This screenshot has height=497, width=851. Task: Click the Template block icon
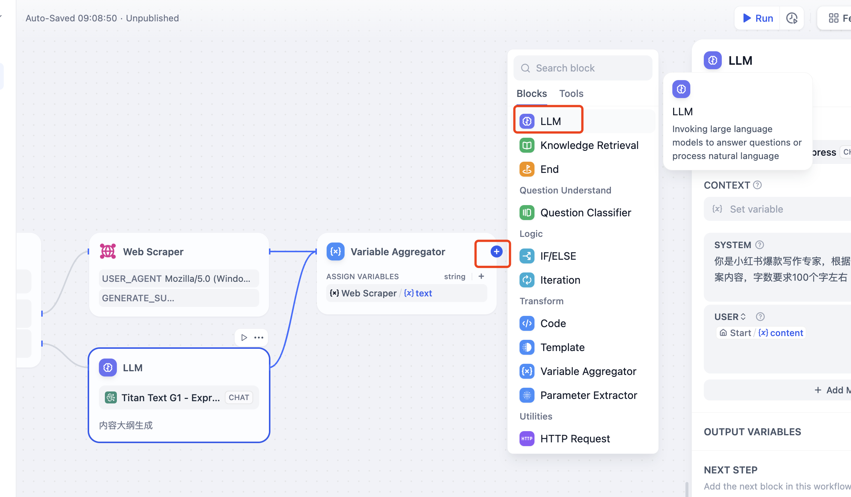(527, 347)
